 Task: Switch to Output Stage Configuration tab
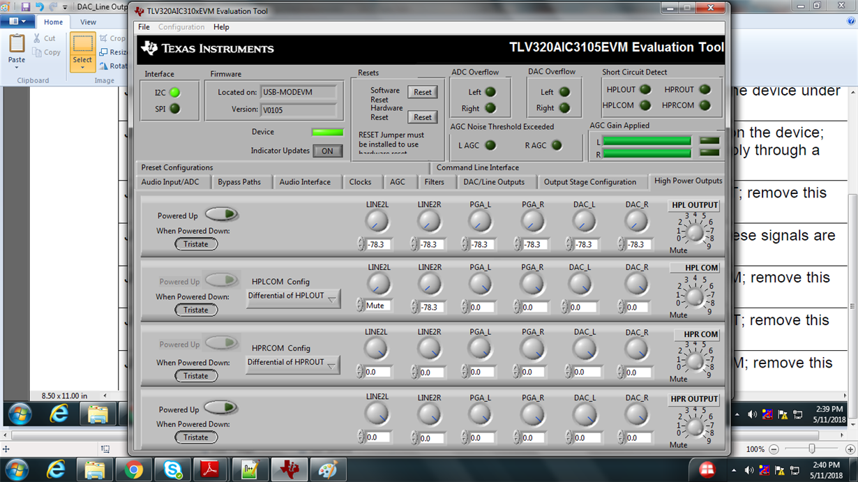pyautogui.click(x=590, y=182)
